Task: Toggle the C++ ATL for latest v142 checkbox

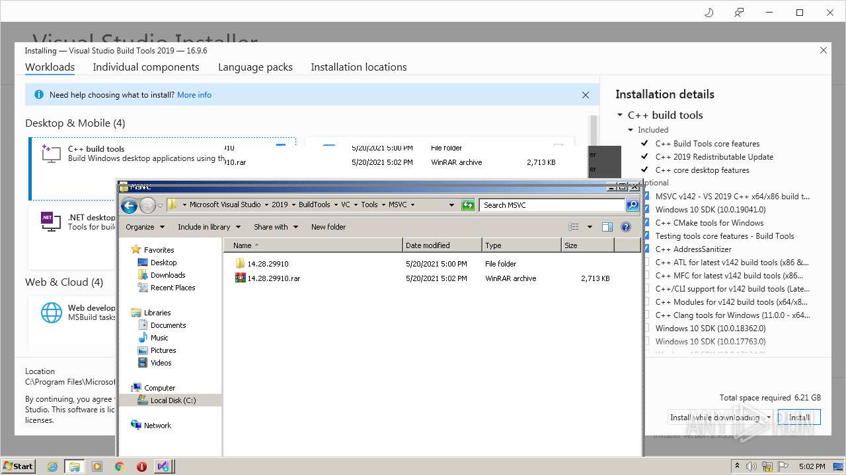Action: [646, 263]
